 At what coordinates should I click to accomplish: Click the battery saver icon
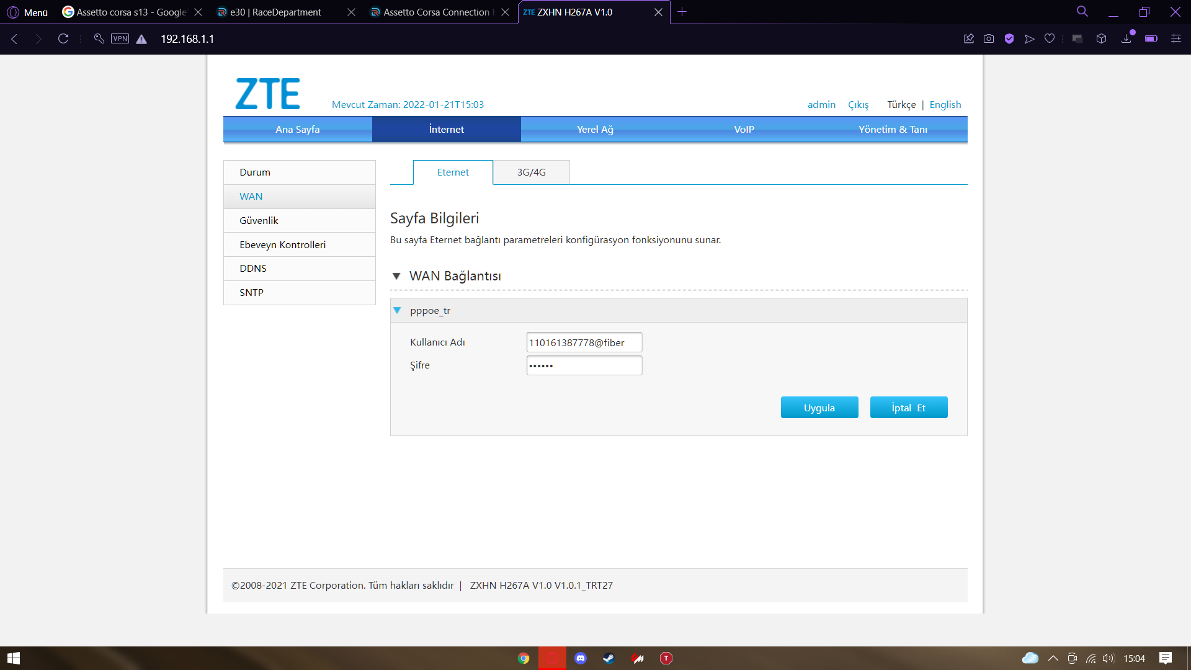[x=1151, y=38]
